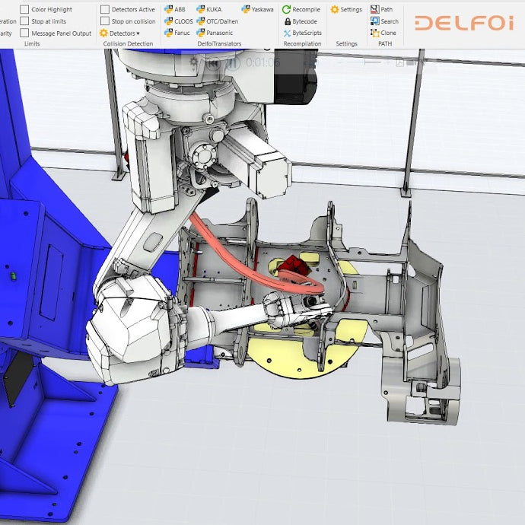Click the CLOOS translator icon
Screen dimensions: 525x525
pyautogui.click(x=179, y=21)
